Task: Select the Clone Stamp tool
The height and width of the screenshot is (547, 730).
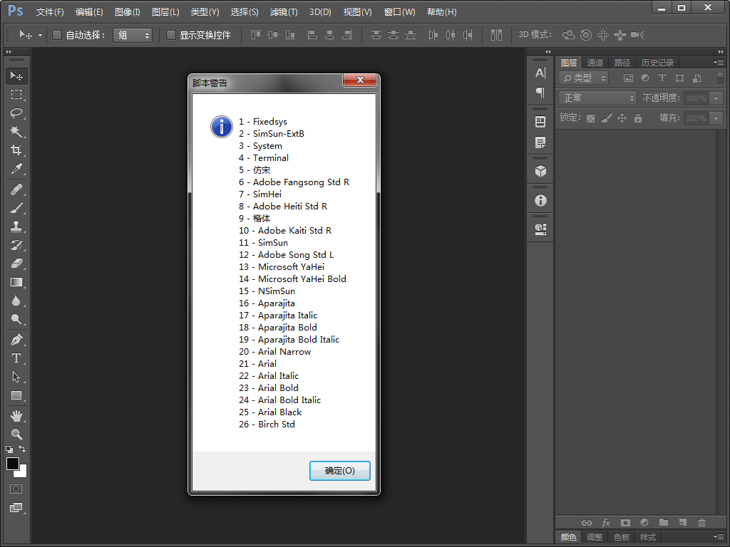Action: [x=16, y=226]
